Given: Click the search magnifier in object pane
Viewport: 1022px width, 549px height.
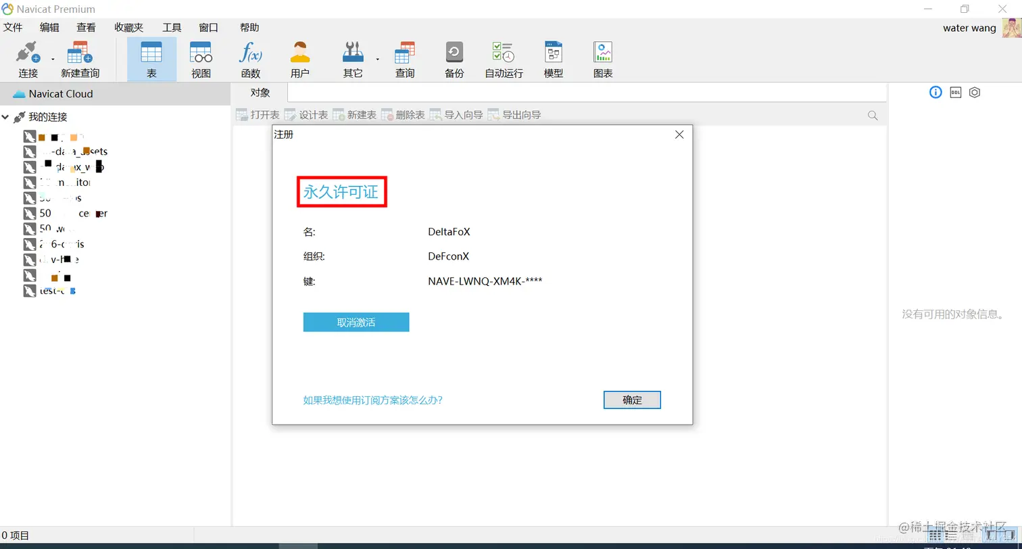Looking at the screenshot, I should tap(873, 116).
